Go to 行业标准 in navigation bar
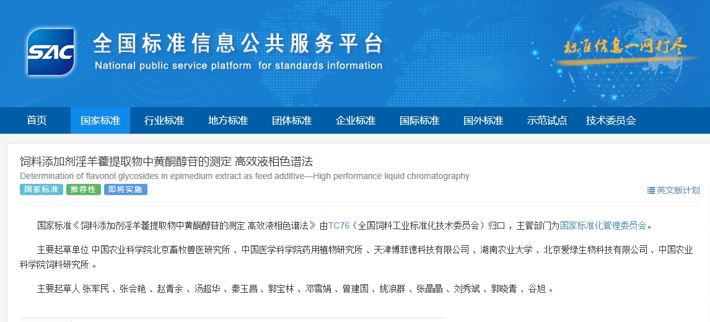 (x=164, y=121)
